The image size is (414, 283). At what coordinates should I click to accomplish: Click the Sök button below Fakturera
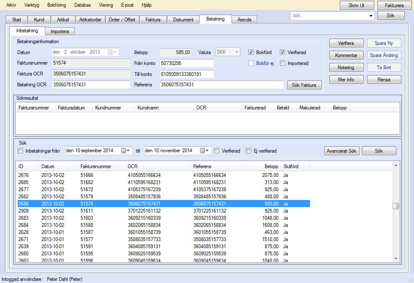391,16
